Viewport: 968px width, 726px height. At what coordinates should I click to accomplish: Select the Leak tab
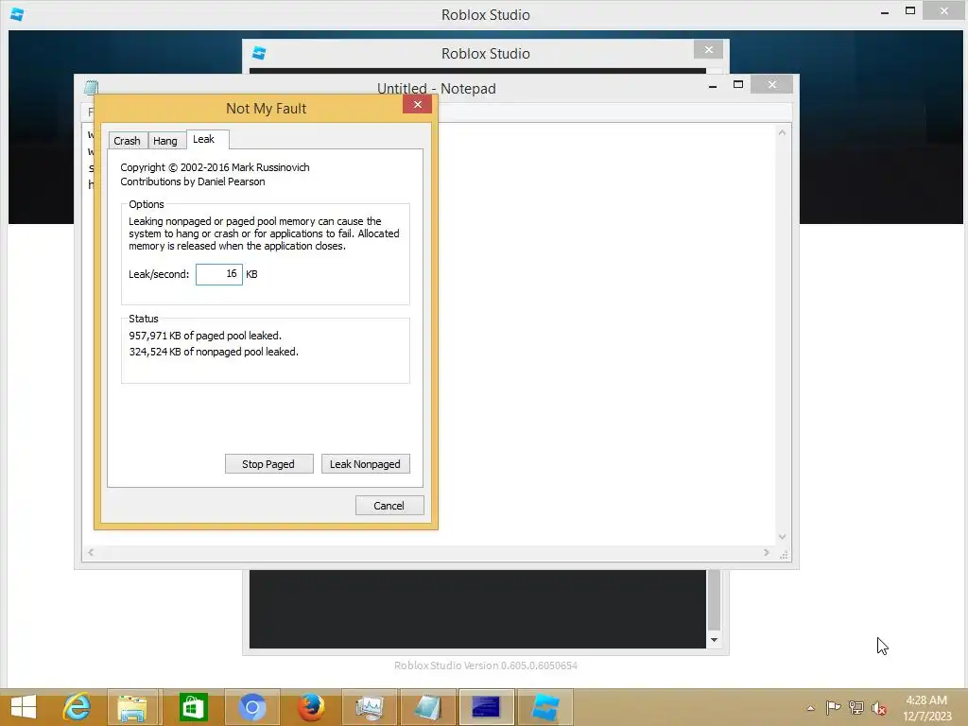(207, 140)
